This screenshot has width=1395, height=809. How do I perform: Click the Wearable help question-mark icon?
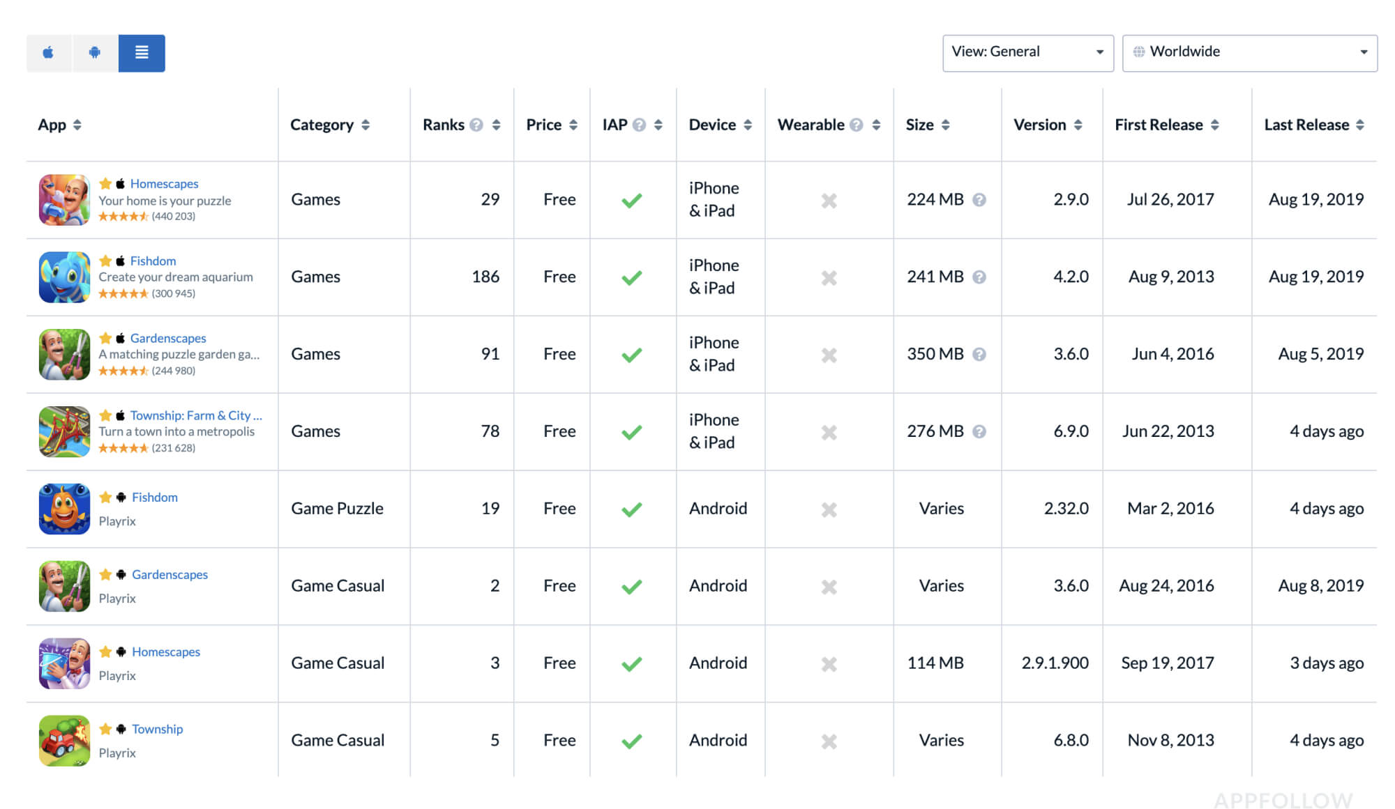tap(857, 125)
